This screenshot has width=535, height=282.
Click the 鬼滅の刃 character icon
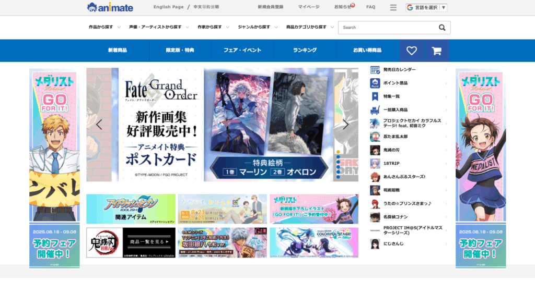375,150
